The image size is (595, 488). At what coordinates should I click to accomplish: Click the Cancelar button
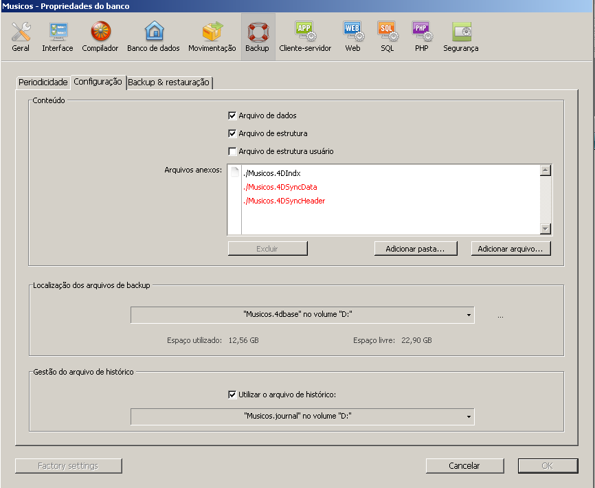tap(464, 465)
